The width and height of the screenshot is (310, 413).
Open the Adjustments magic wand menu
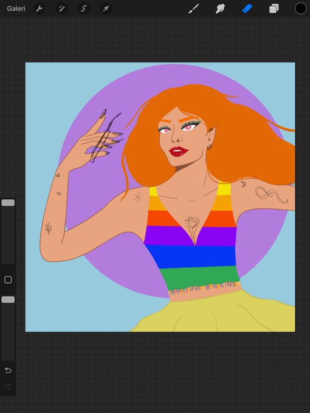click(61, 9)
